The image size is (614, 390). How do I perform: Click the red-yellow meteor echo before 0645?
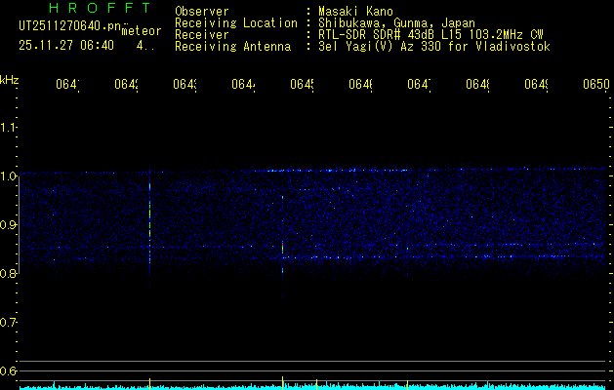click(x=282, y=249)
